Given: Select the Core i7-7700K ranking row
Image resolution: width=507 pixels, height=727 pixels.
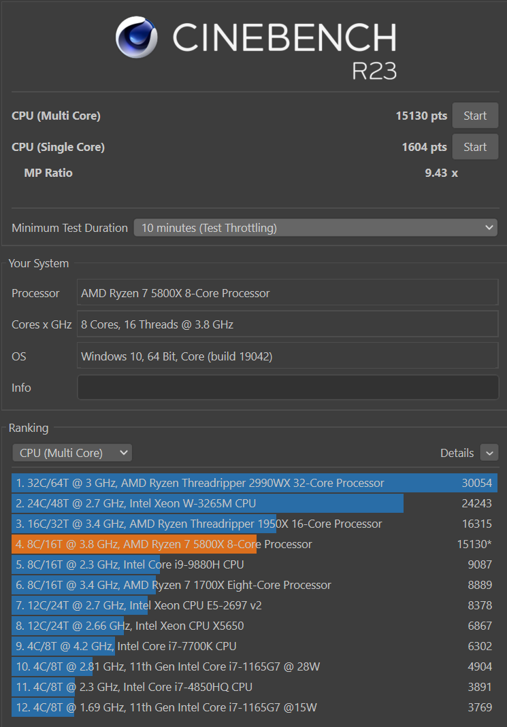Looking at the screenshot, I should [x=255, y=646].
